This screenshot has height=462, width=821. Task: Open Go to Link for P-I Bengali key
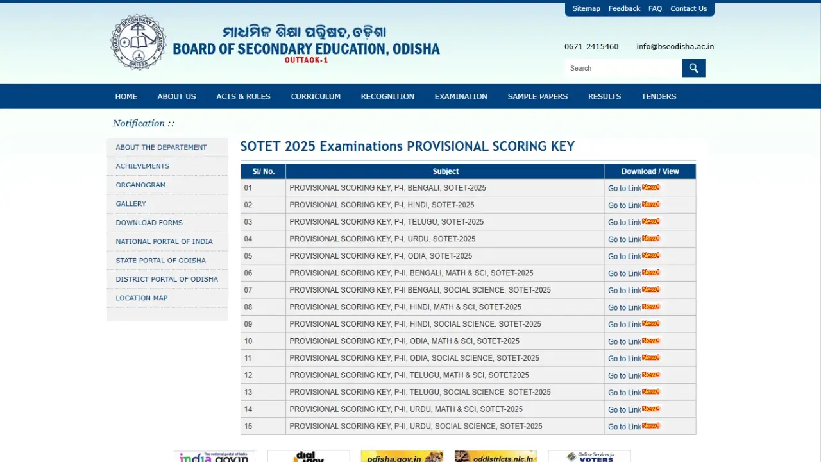pyautogui.click(x=624, y=188)
